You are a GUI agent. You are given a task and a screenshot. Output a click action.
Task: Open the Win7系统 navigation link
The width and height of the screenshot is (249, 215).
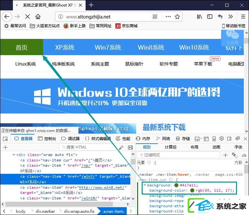[x=108, y=47]
